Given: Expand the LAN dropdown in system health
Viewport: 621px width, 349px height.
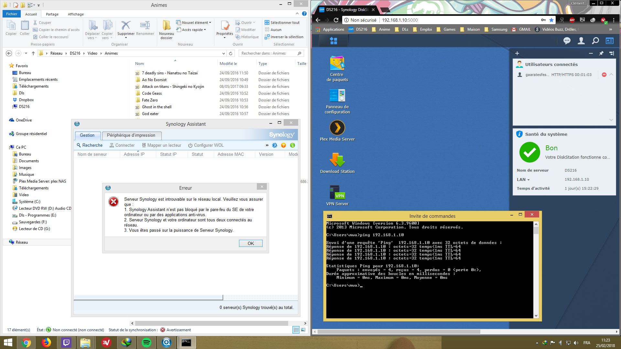Looking at the screenshot, I should (x=528, y=180).
